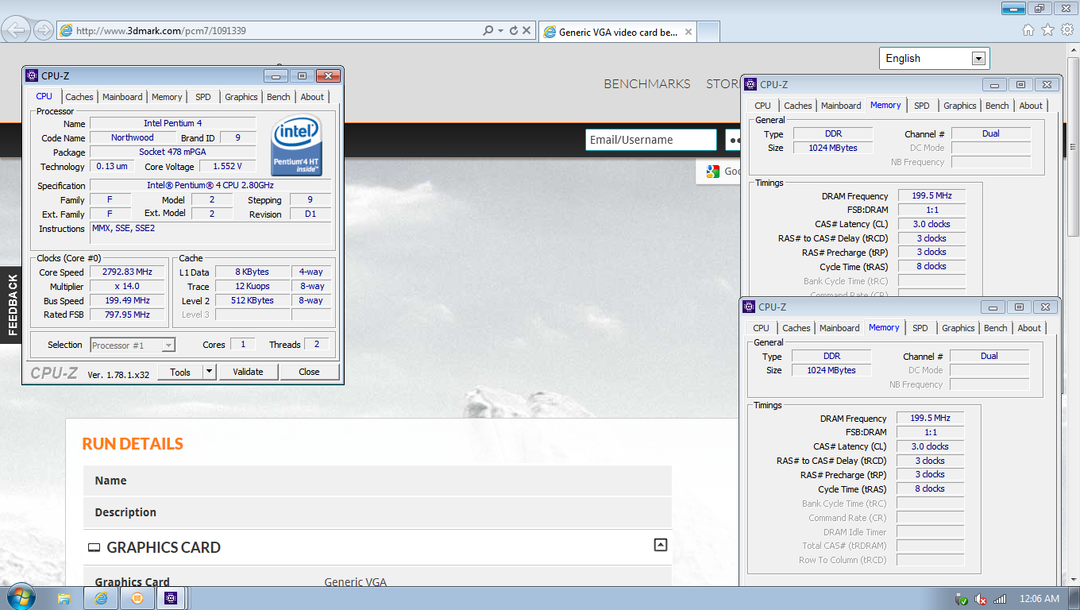Viewport: 1080px width, 610px height.
Task: Open the address bar autocomplete dropdown arrow
Action: pyautogui.click(x=500, y=31)
